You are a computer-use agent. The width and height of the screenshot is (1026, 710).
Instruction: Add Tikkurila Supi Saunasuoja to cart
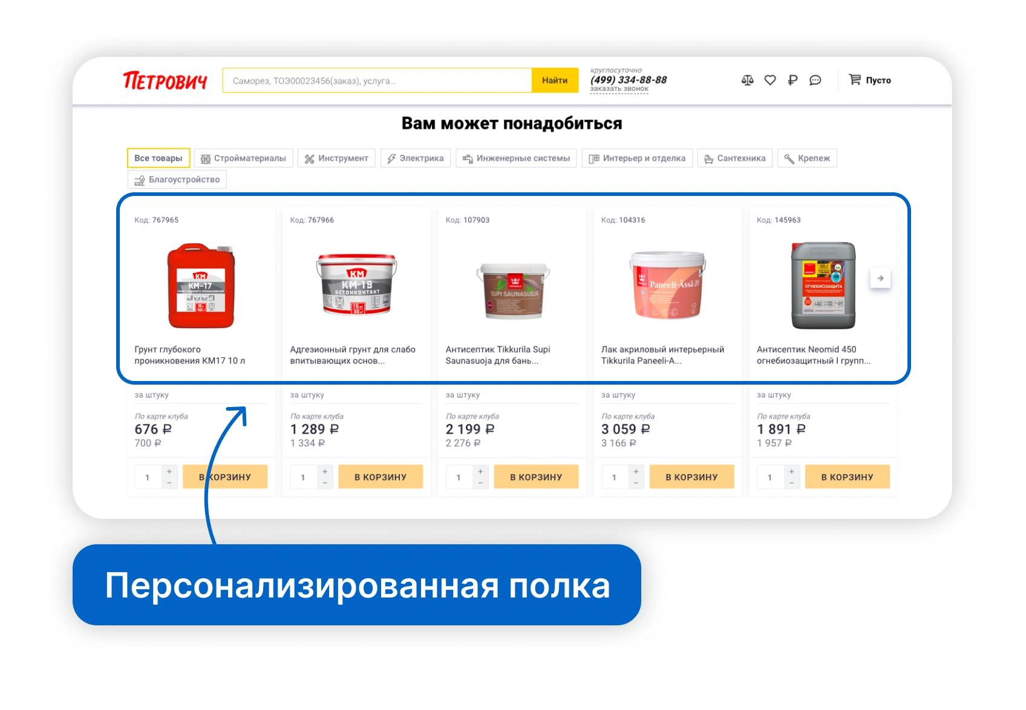tap(536, 477)
